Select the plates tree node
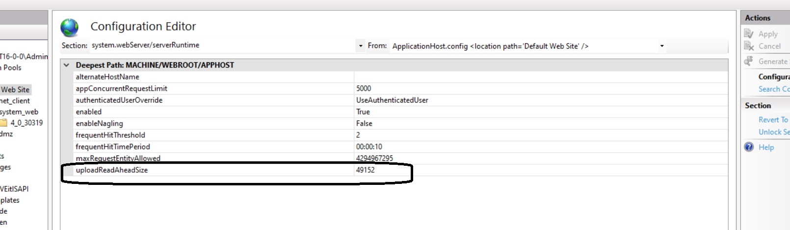Viewport: 790px width, 230px height. tap(10, 200)
